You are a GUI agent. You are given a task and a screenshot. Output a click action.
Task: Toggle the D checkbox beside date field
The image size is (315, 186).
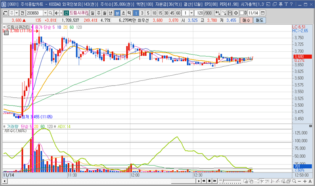coord(241,13)
